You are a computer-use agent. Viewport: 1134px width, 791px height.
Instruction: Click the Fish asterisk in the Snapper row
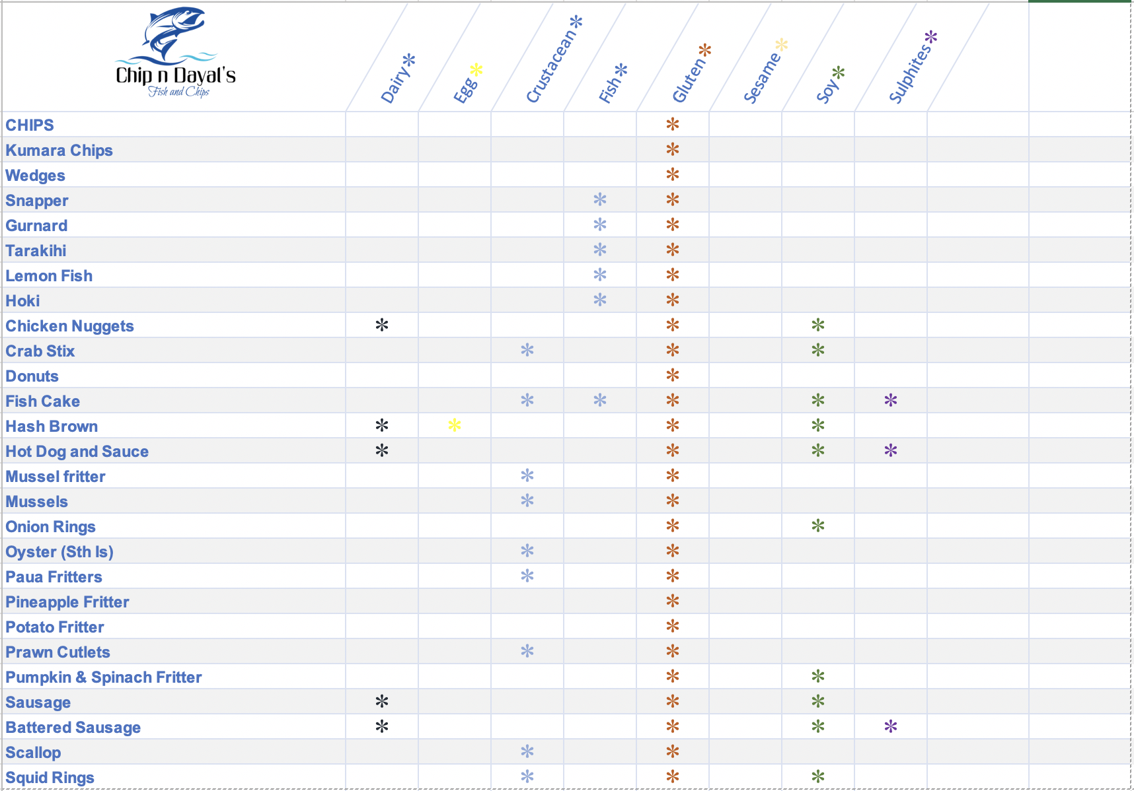600,199
